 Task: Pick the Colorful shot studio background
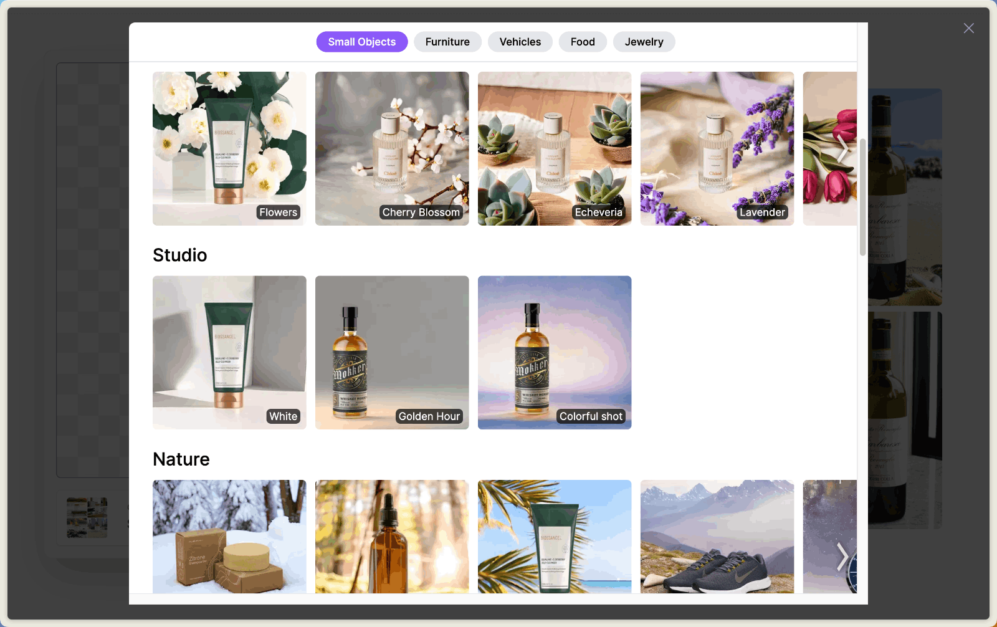[x=555, y=352]
